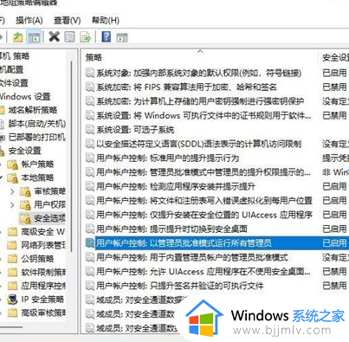Image resolution: width=349 pixels, height=342 pixels.
Task: Toggle the show/hide action pane toolbar icon
Action: (122, 37)
